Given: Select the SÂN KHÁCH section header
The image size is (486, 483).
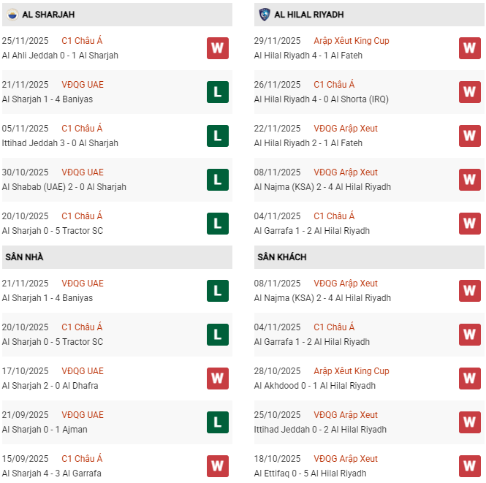Looking at the screenshot, I should pos(282,257).
